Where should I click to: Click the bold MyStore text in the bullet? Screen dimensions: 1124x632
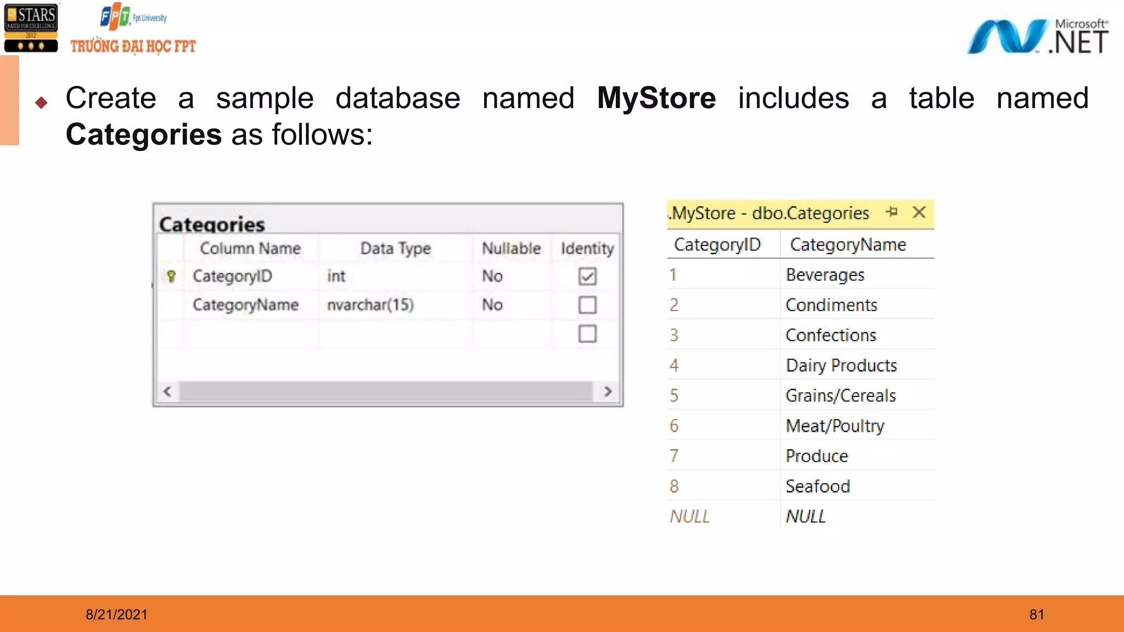click(x=656, y=99)
